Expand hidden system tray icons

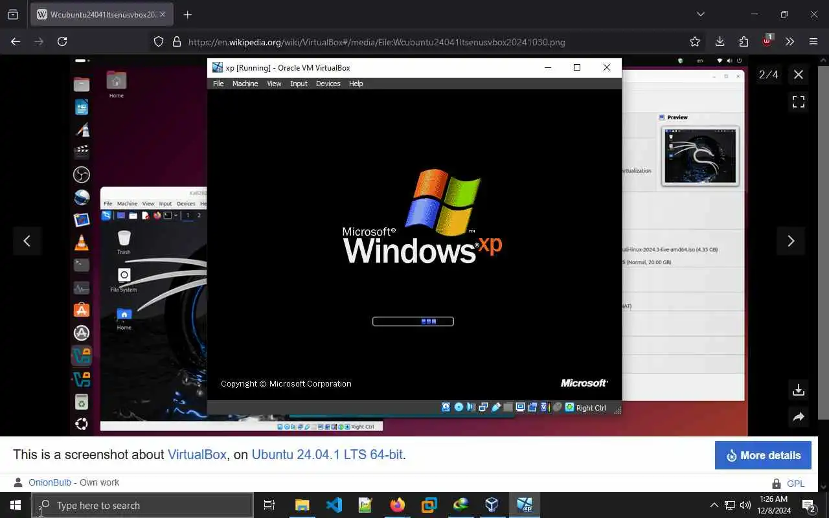coord(714,505)
